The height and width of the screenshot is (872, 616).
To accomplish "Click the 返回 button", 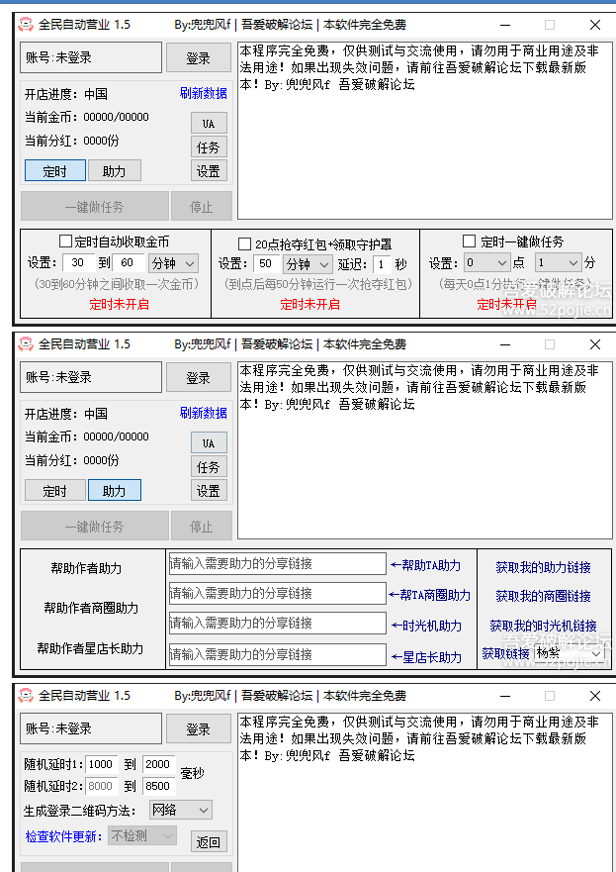I will (208, 841).
